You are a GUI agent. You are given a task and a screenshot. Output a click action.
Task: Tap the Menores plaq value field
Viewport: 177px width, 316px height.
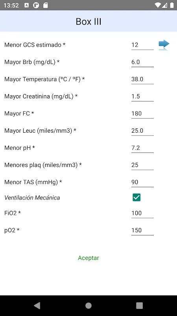(x=142, y=165)
